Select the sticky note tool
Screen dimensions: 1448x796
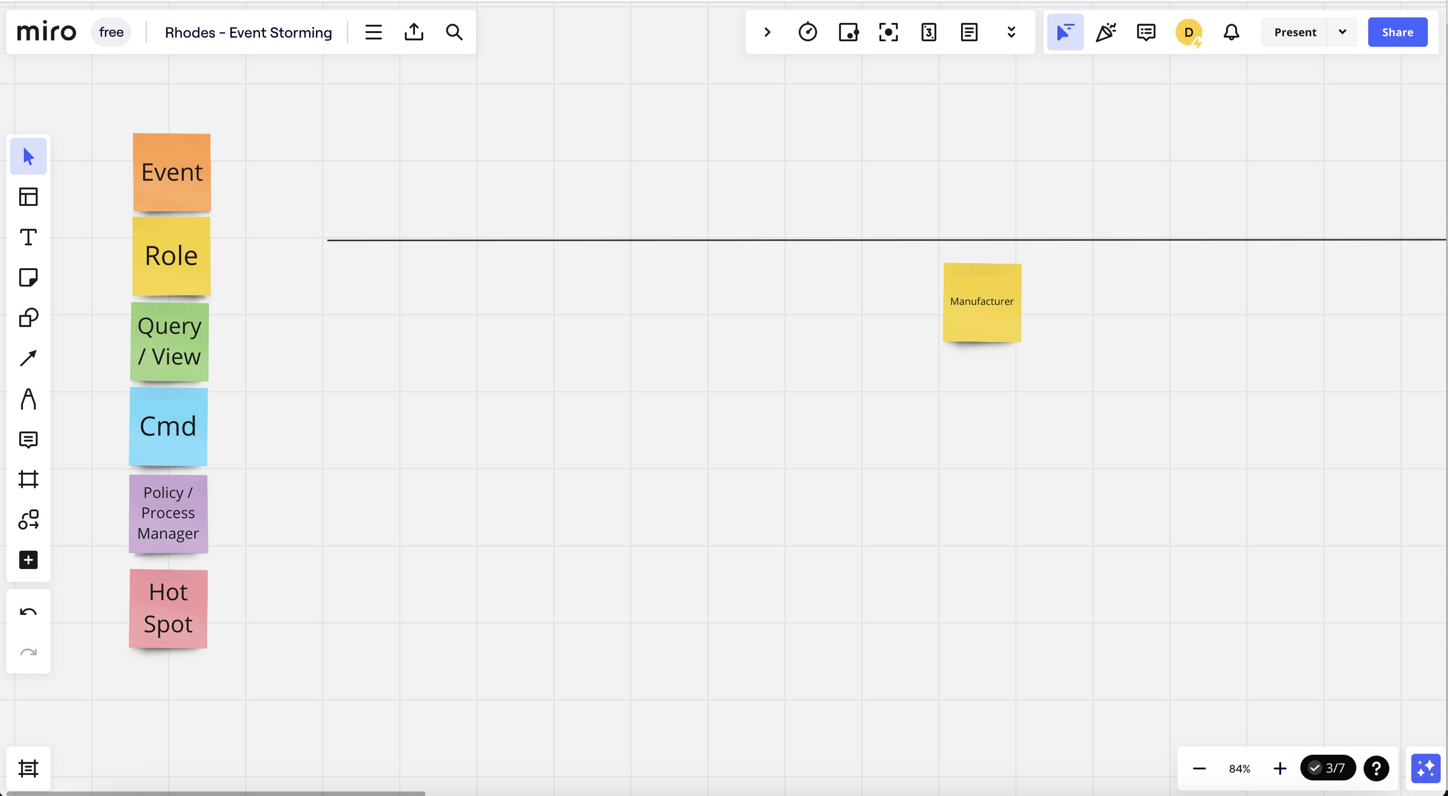pos(28,277)
